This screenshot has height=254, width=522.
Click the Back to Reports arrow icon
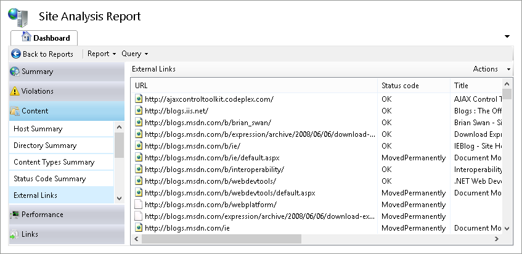[16, 54]
